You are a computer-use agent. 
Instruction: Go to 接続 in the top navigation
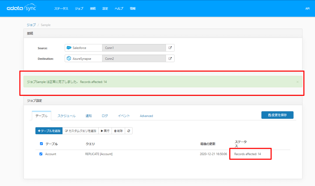(x=93, y=8)
